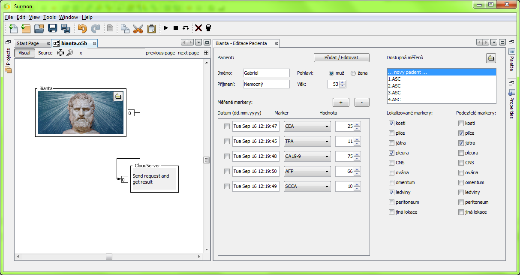Open the Palette side panel
Image resolution: width=520 pixels, height=275 pixels.
(511, 60)
